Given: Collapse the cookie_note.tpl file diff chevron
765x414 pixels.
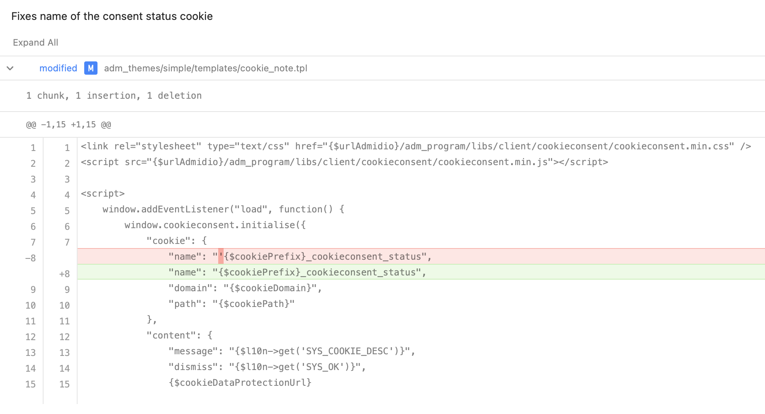Looking at the screenshot, I should pyautogui.click(x=10, y=68).
